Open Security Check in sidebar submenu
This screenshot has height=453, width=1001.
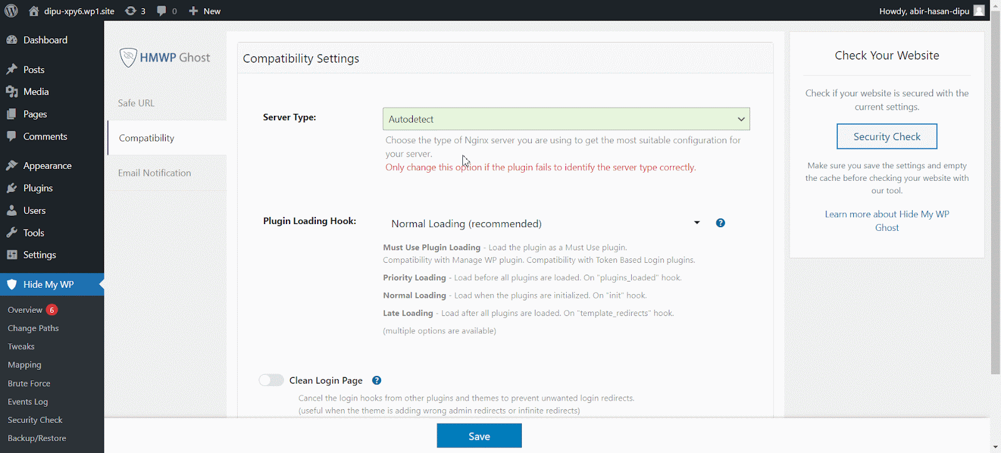tap(35, 420)
